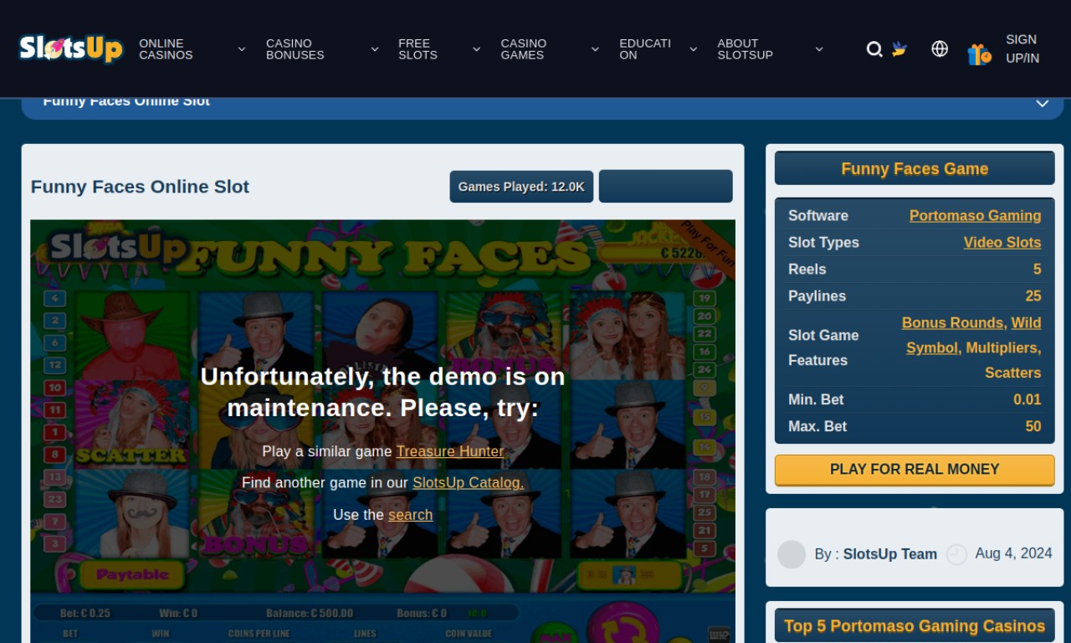Click the Min. Bet value 0.01
The height and width of the screenshot is (643, 1071).
click(1027, 400)
